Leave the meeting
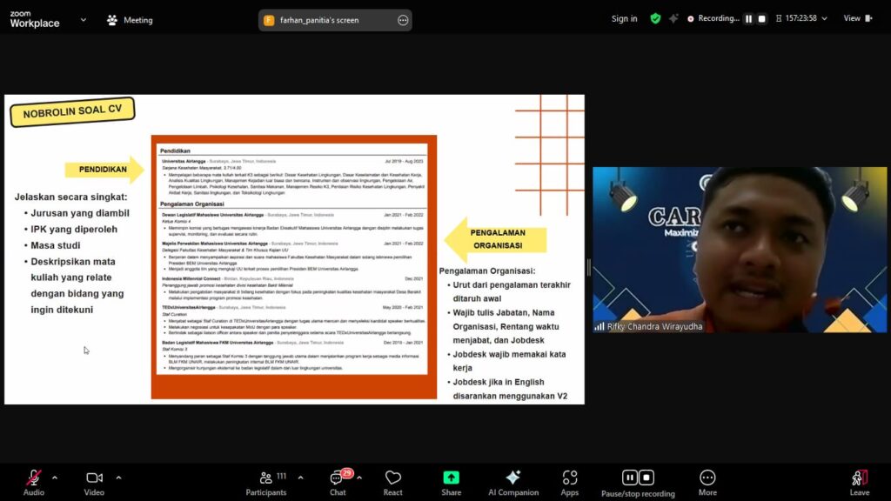 point(859,478)
